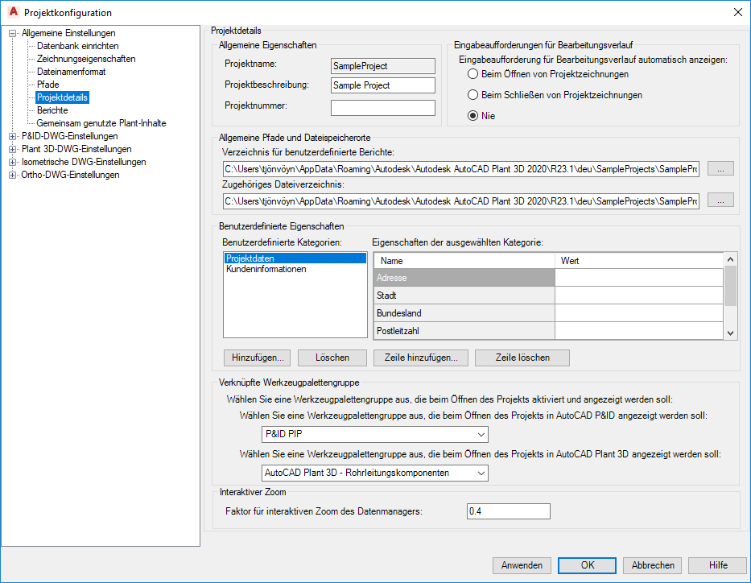Select Datenbank einrichten in tree
The width and height of the screenshot is (751, 583).
(x=77, y=46)
